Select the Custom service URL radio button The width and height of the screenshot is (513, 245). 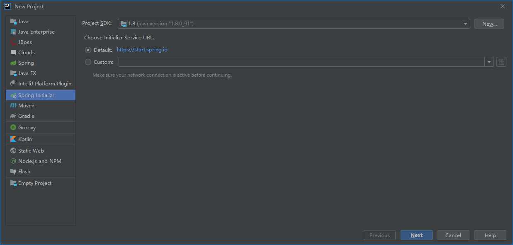coord(88,62)
